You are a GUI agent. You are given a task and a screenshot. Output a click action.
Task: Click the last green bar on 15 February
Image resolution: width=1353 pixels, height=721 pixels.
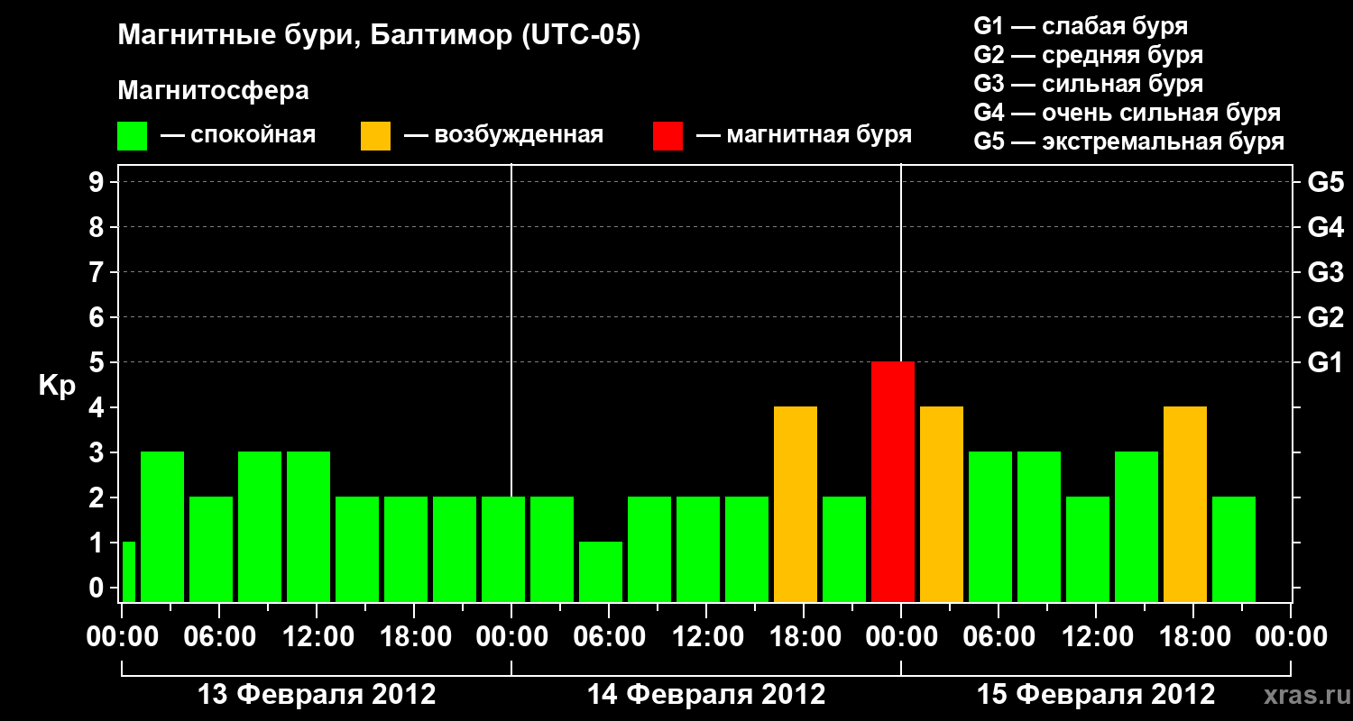tap(1234, 549)
